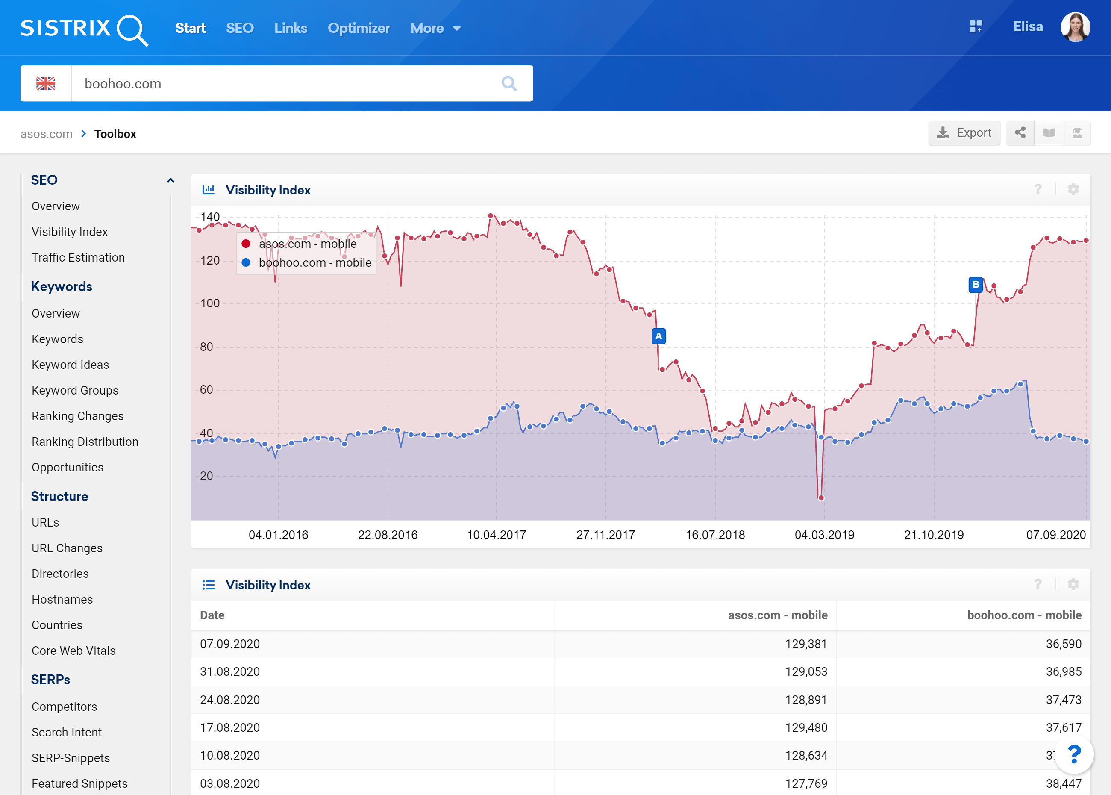Select the 07.09.2020 table row date
1111x795 pixels.
[x=230, y=644]
